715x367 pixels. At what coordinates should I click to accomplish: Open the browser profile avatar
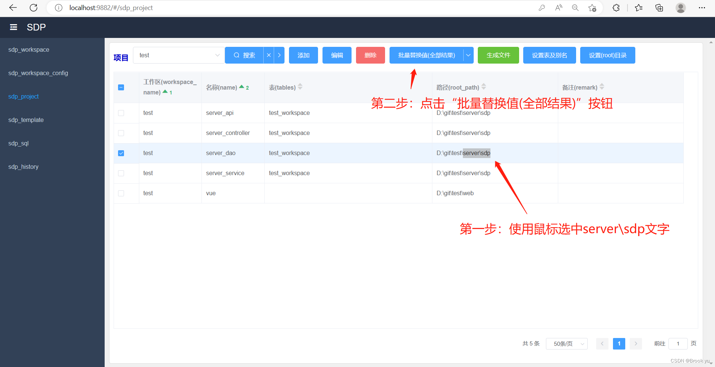point(681,8)
